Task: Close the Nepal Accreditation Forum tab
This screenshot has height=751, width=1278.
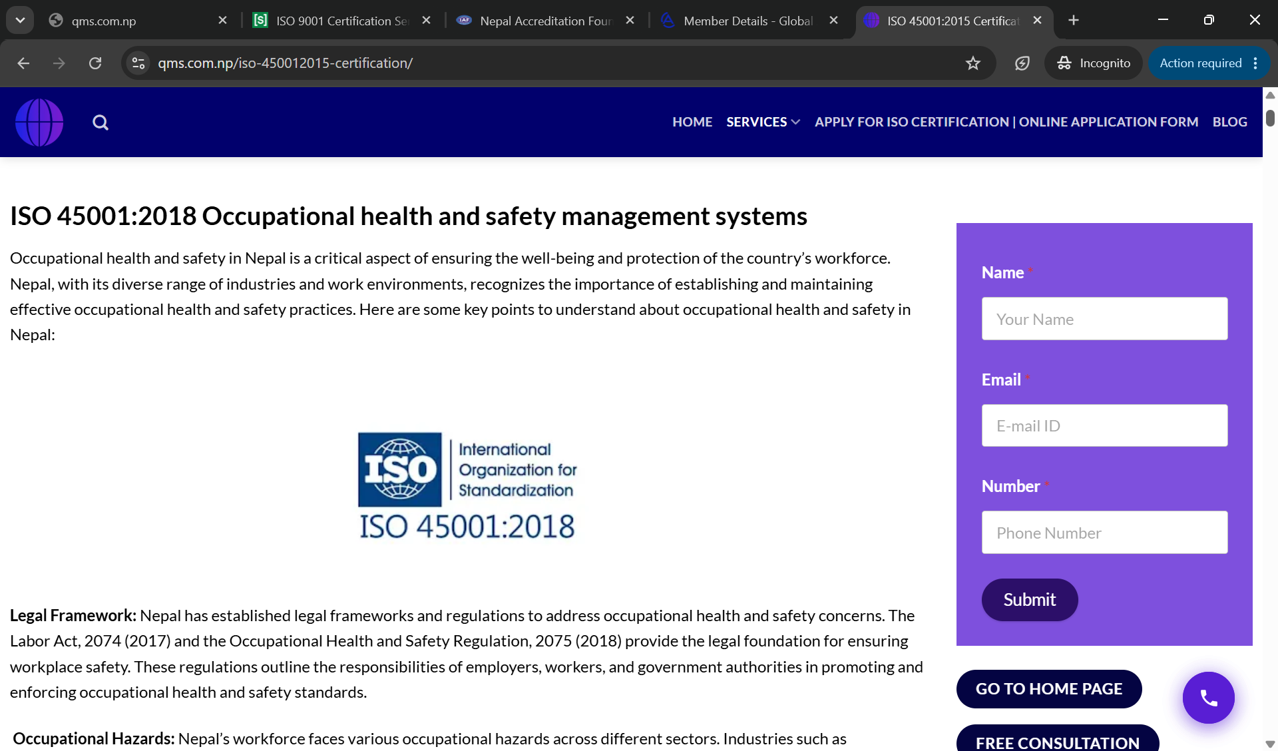Action: click(630, 21)
